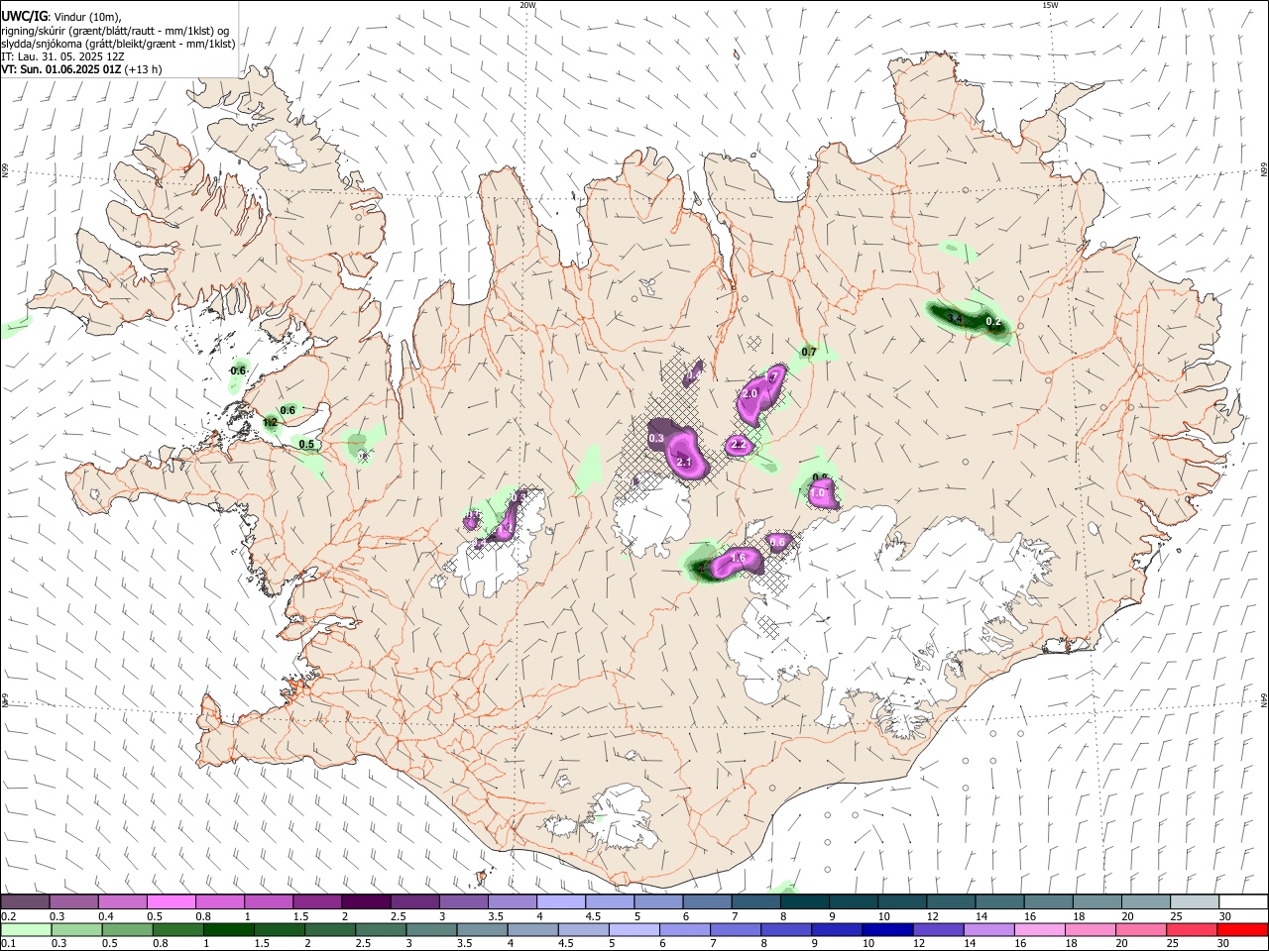This screenshot has width=1269, height=951.
Task: Click the lavender swatch labelled 14, lower scale
Action: tap(988, 929)
